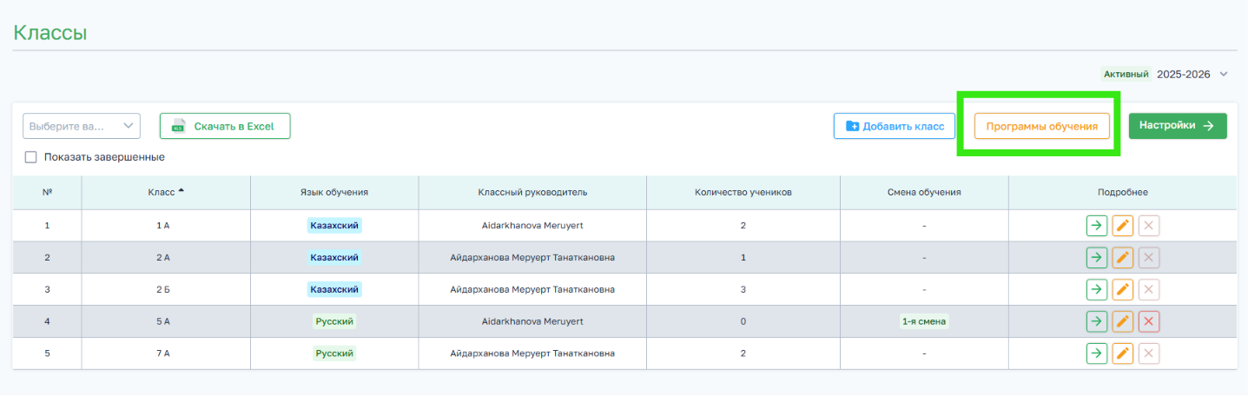The height and width of the screenshot is (396, 1248).
Task: Expand the Выберите ва... dropdown
Action: click(82, 126)
